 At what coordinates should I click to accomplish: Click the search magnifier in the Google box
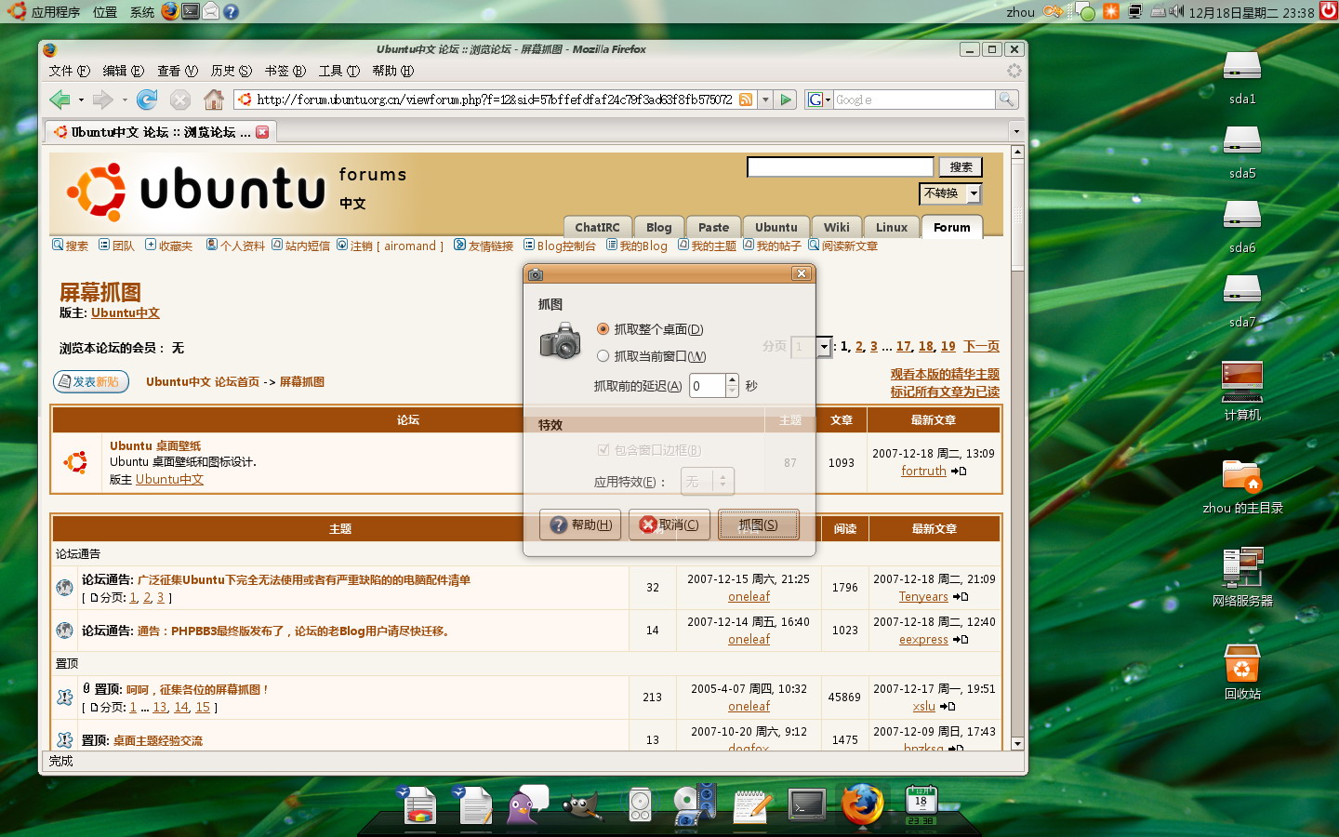1006,100
